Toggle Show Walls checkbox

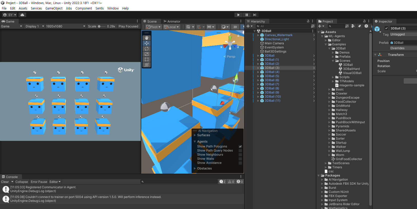coord(240,159)
